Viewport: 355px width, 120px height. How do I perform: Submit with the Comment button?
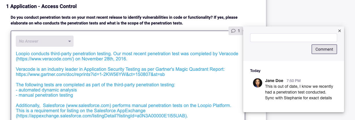(324, 49)
